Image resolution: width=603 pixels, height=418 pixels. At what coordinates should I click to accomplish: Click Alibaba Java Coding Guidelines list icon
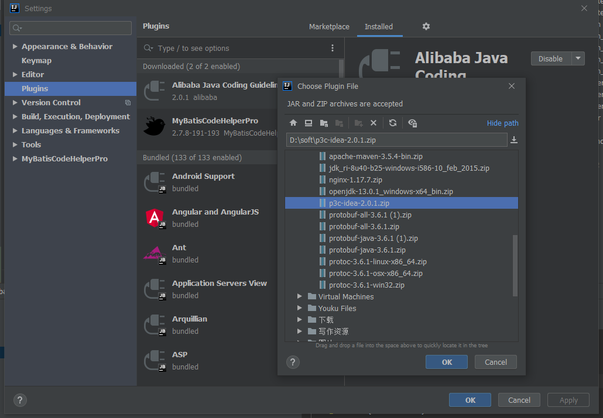coord(155,91)
